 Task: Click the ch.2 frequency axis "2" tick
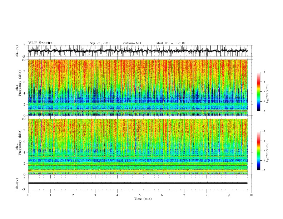coord(25,164)
